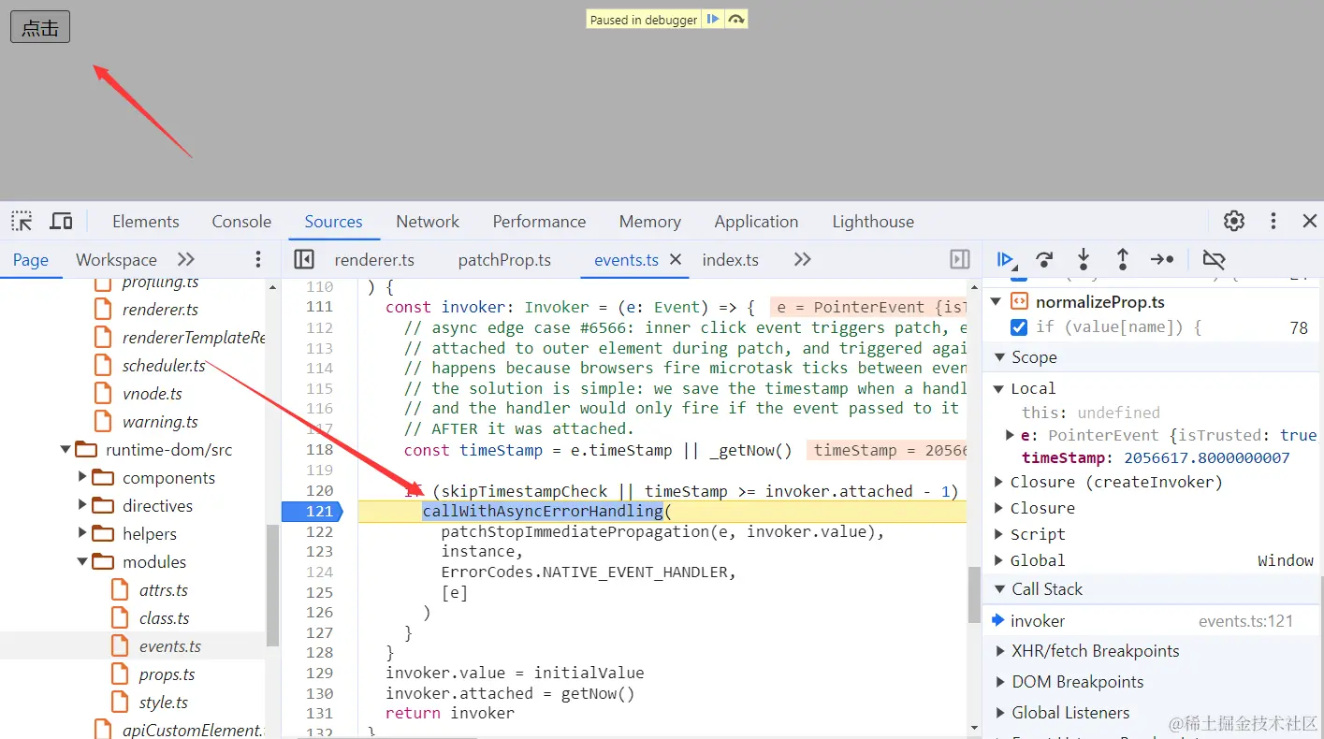Expand the directives folder
This screenshot has width=1324, height=739.
coord(83,506)
